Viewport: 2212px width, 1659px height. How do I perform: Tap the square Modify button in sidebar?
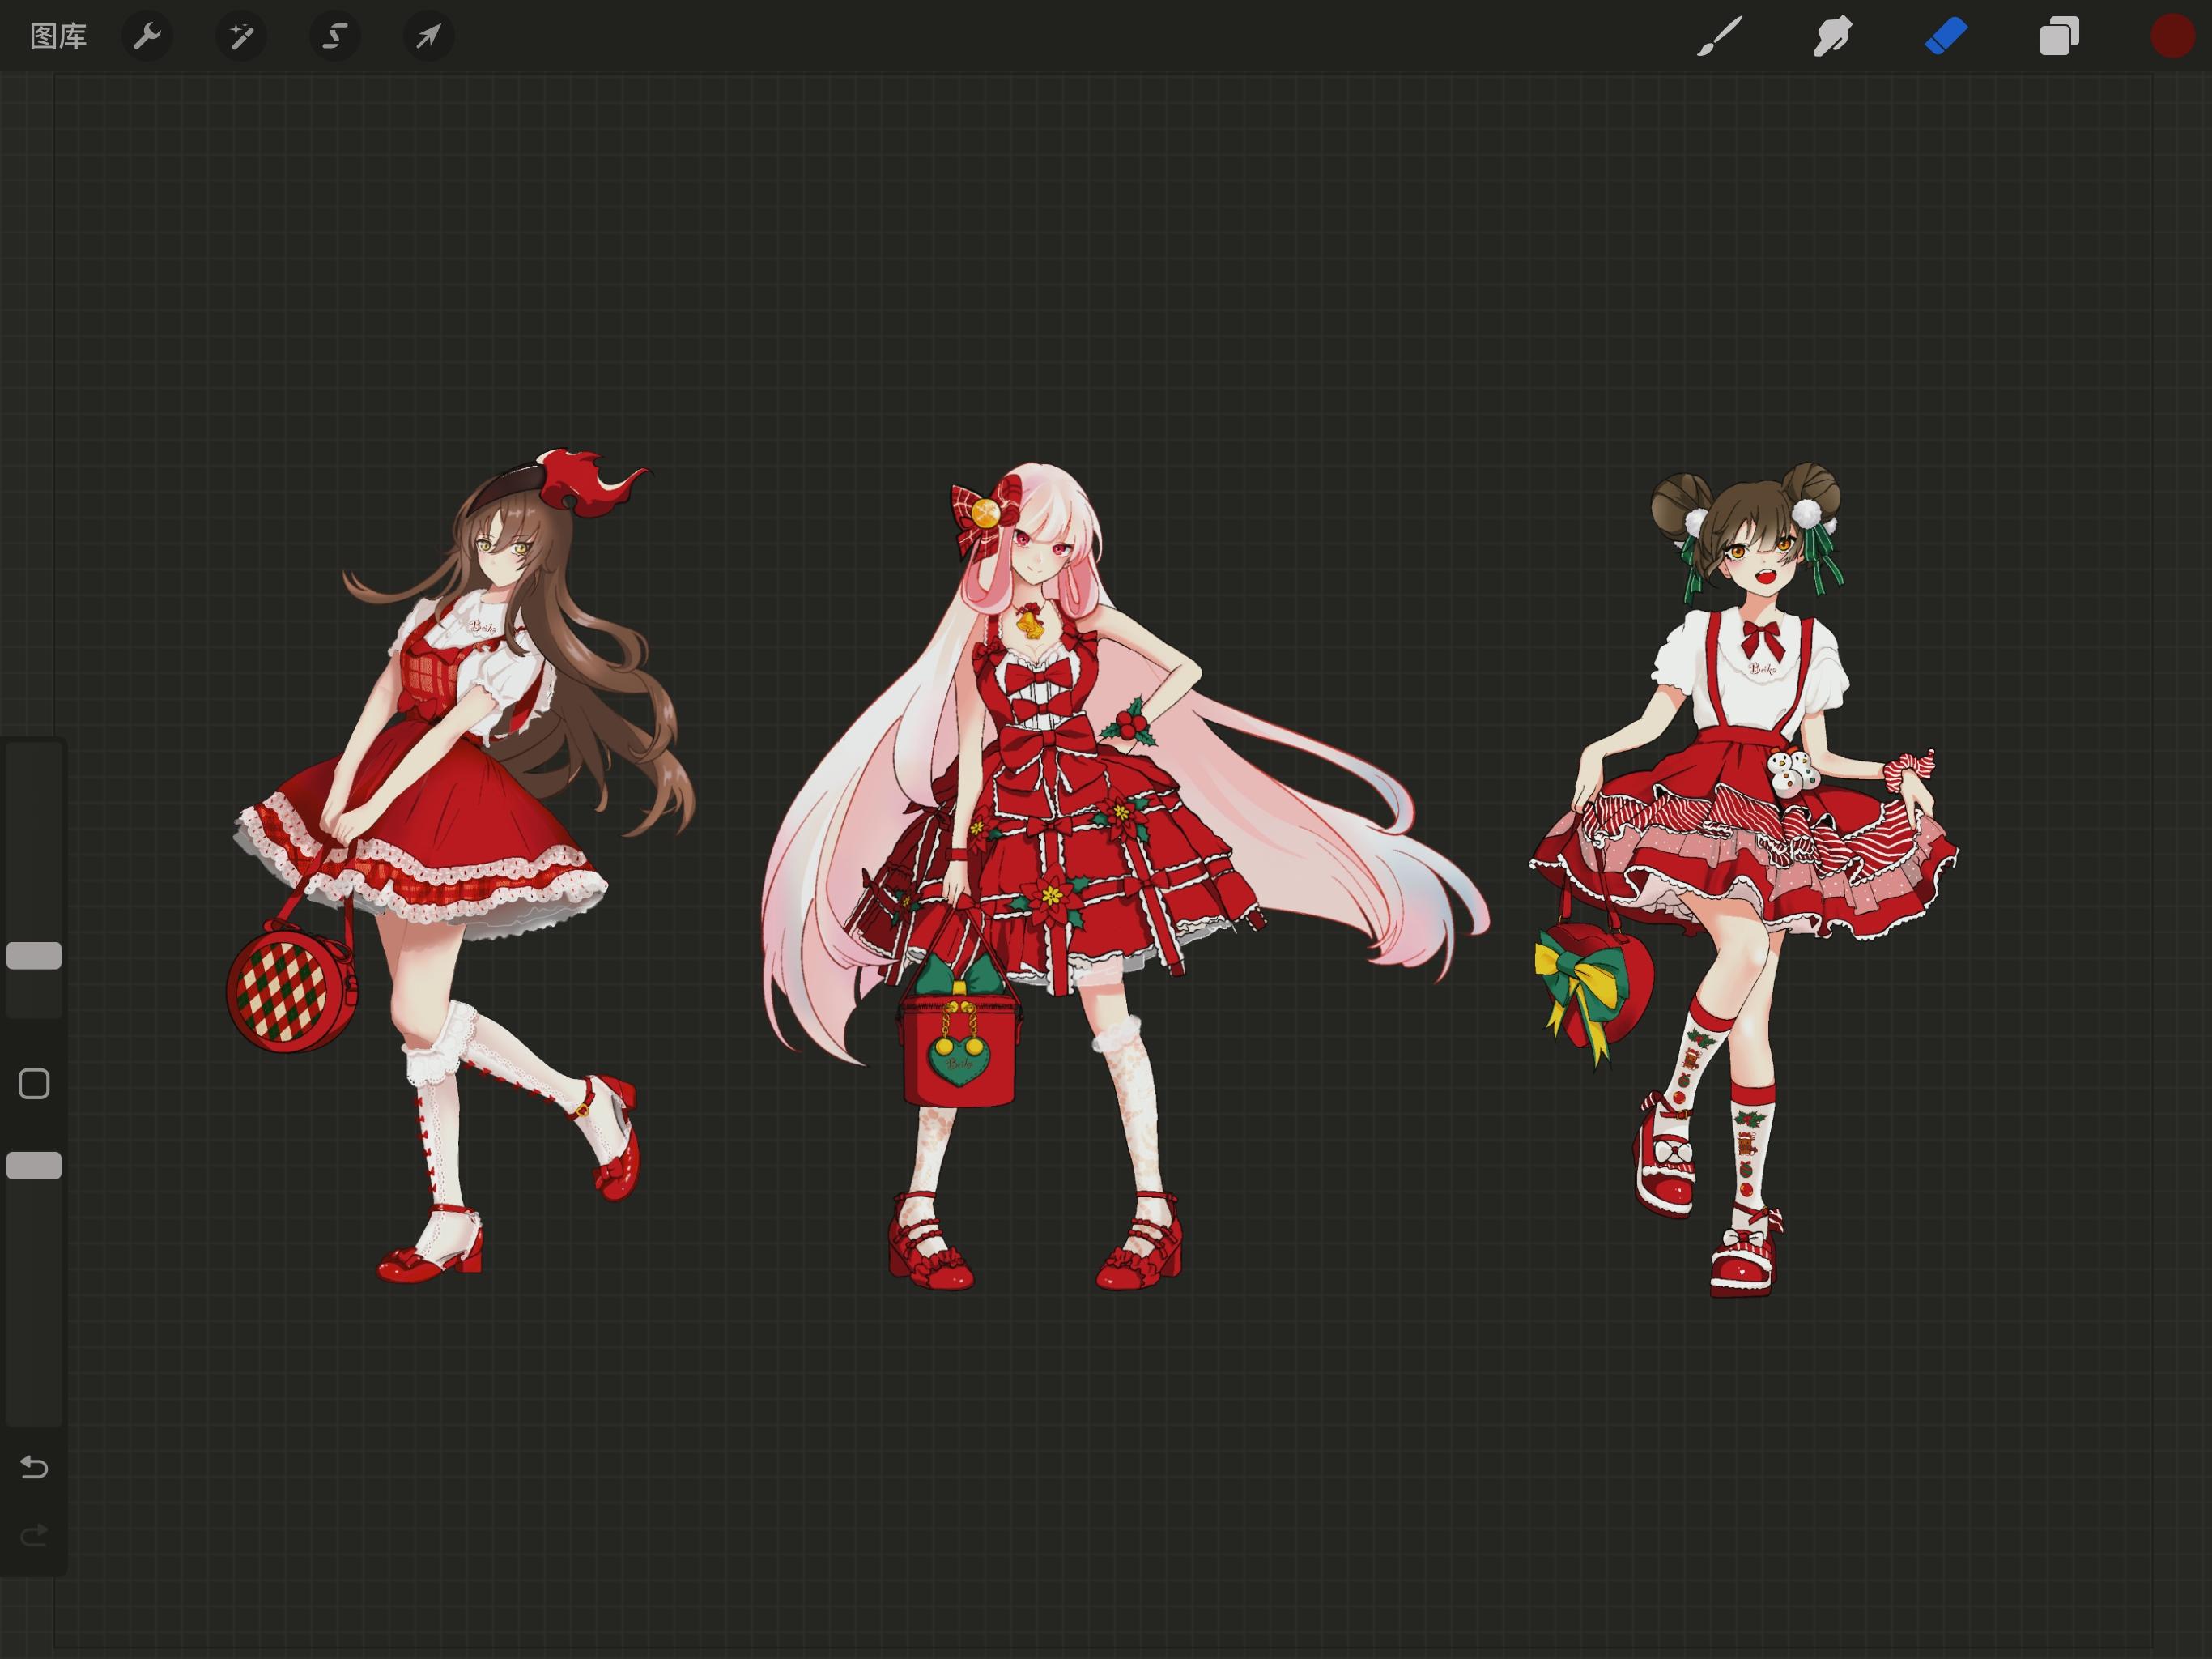click(x=34, y=1084)
